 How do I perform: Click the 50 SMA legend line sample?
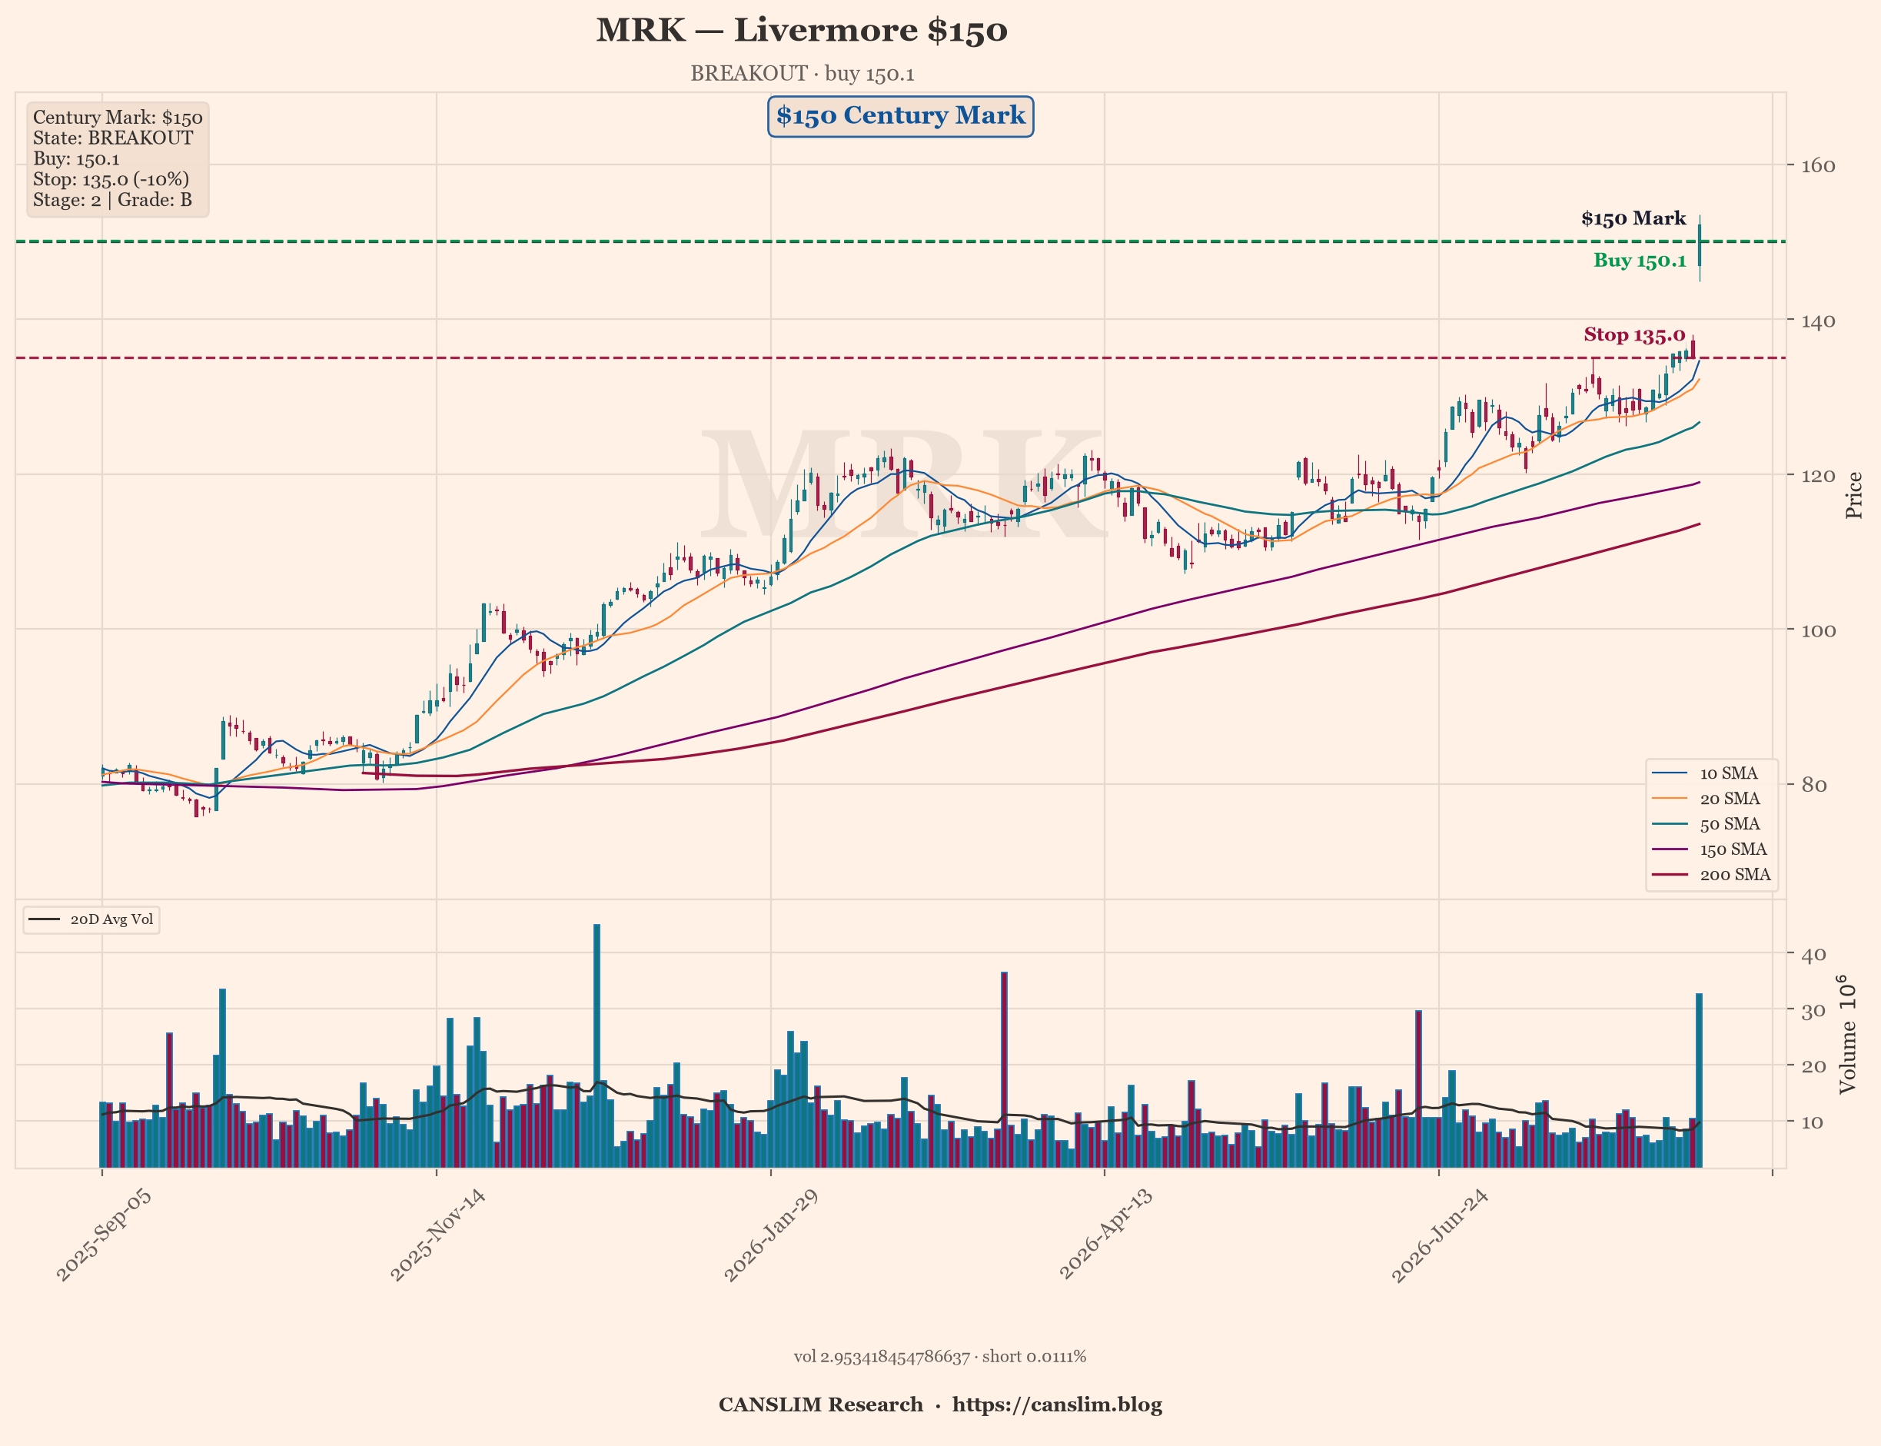[x=1670, y=825]
